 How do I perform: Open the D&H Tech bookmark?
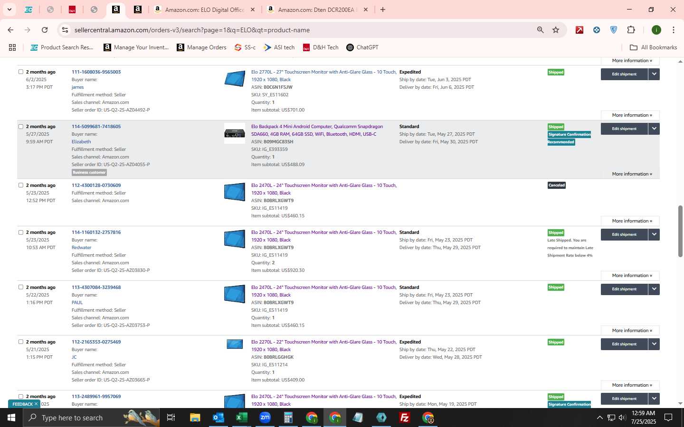pyautogui.click(x=321, y=47)
